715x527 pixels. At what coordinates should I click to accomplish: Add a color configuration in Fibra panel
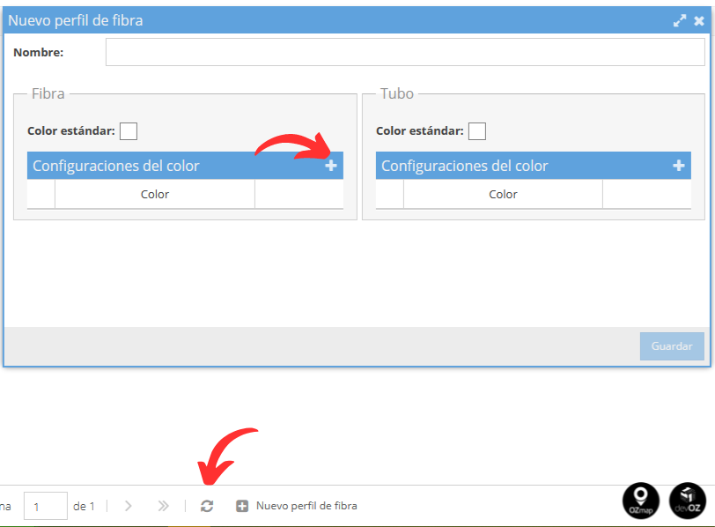[331, 165]
